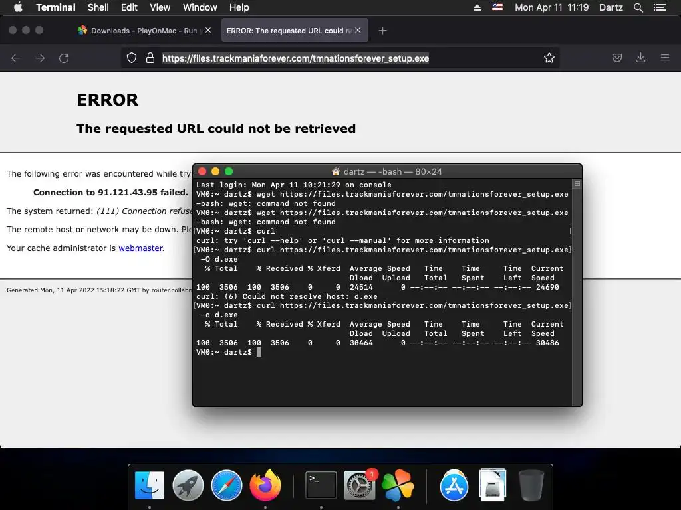Open a new browser tab
Image resolution: width=681 pixels, height=510 pixels.
pyautogui.click(x=382, y=31)
